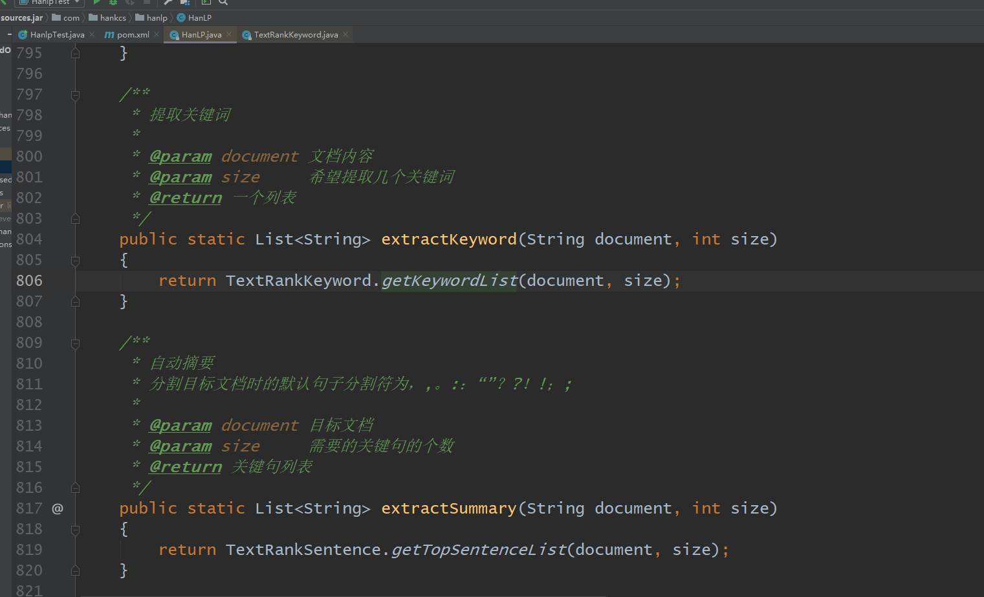This screenshot has height=597, width=984.
Task: Open the HanlpTest run configuration dropdown
Action: coord(49,3)
